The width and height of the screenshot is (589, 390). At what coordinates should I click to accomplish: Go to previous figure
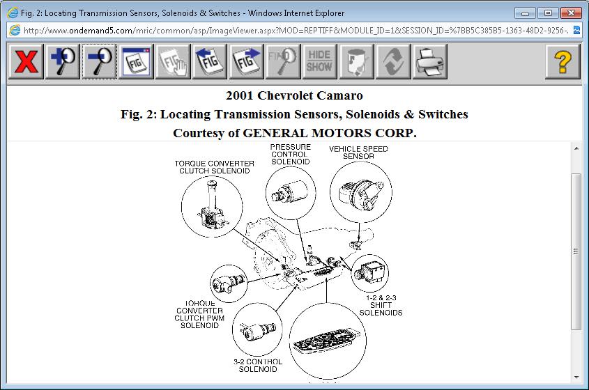point(210,62)
